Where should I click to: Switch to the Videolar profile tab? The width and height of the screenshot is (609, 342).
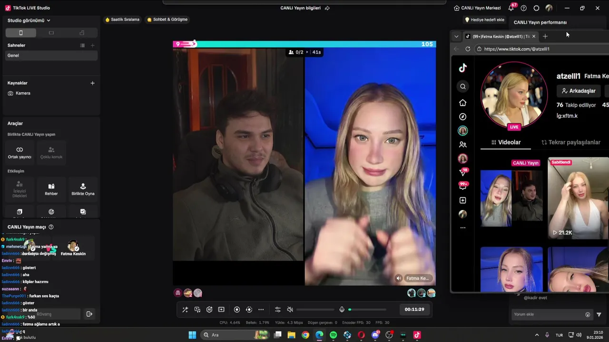506,142
